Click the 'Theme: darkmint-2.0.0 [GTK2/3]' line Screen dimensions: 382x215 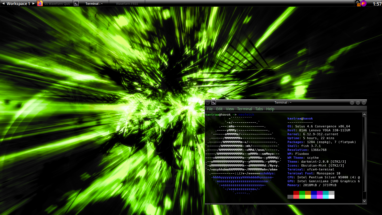tap(317, 162)
